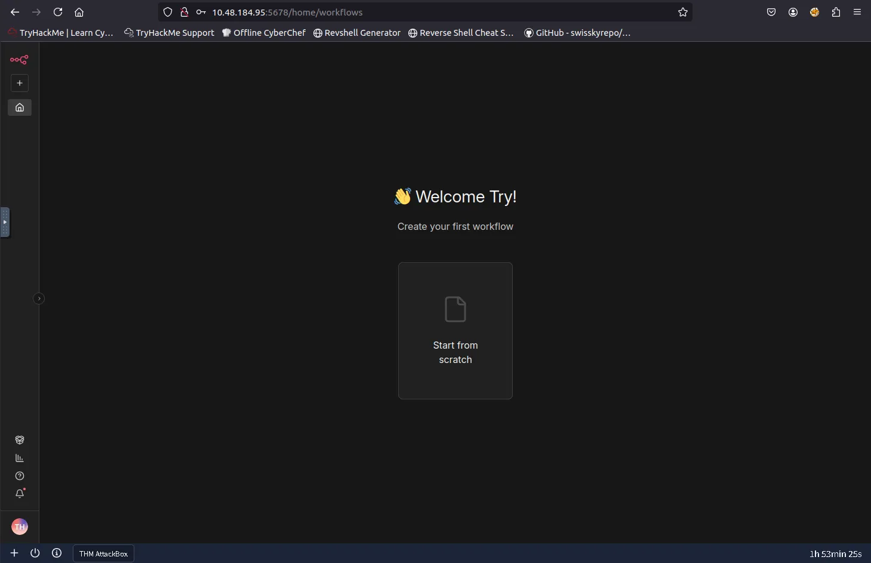
Task: Bookmark this page with the star icon
Action: click(x=683, y=12)
